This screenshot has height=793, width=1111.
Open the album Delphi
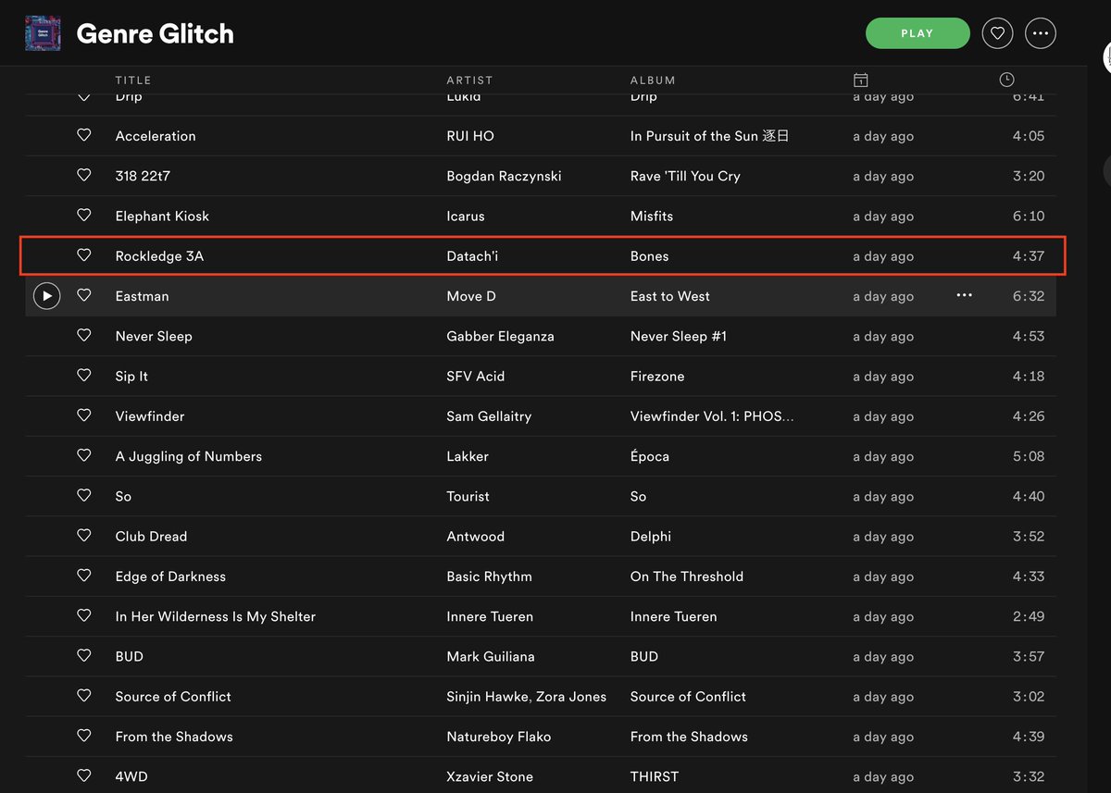[x=651, y=537]
